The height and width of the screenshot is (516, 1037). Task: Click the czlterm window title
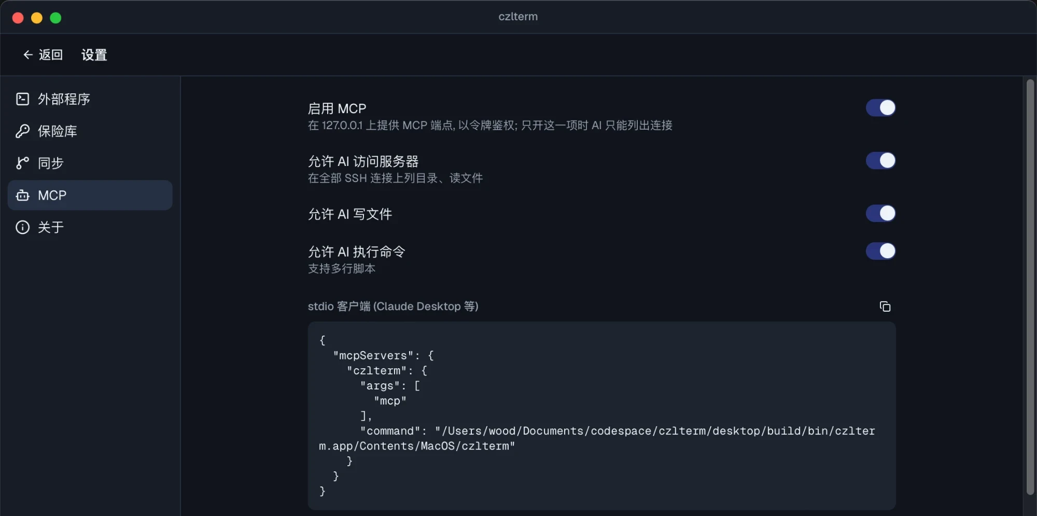tap(518, 17)
